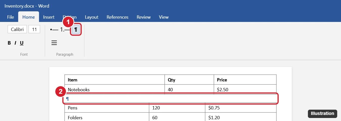
Task: Open the Calibri font name box
Action: (17, 29)
